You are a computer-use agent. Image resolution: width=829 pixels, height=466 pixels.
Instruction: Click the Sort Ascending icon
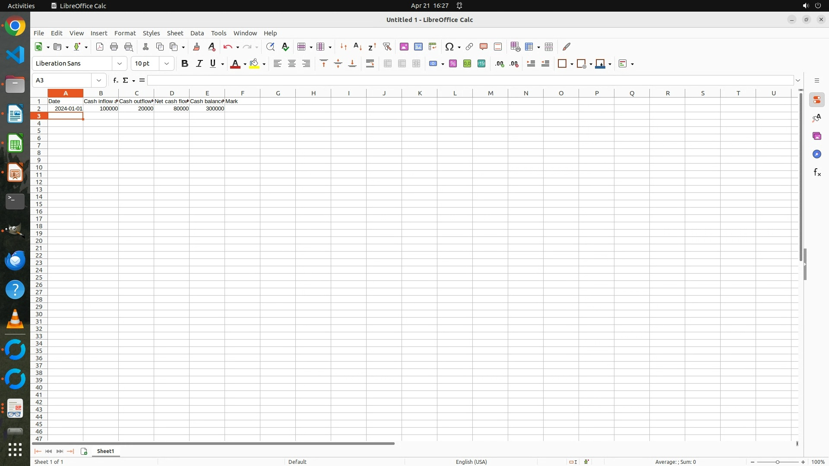(358, 47)
